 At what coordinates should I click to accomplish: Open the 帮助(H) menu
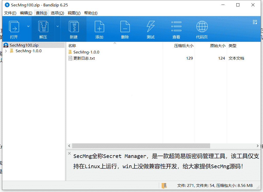(x=91, y=13)
